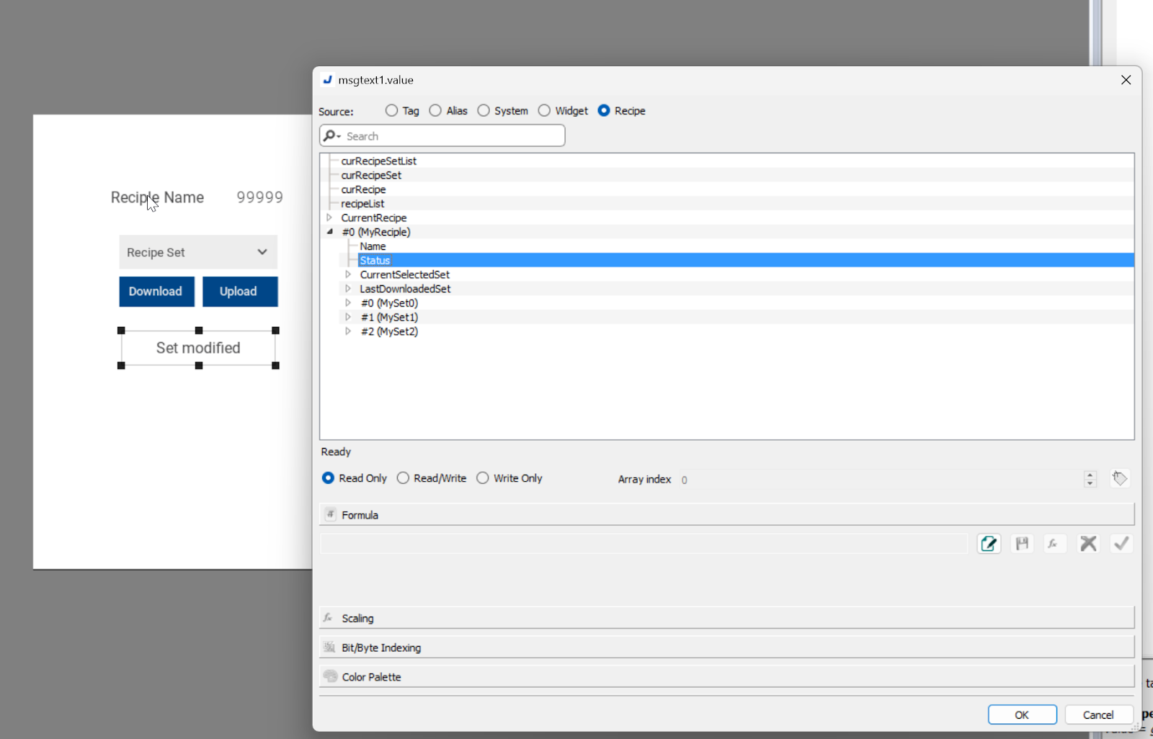Expand the Formula section header

(x=726, y=514)
